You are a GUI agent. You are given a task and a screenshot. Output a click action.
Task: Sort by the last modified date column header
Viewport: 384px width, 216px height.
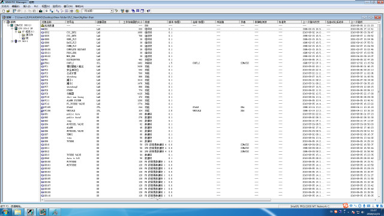(x=364, y=22)
